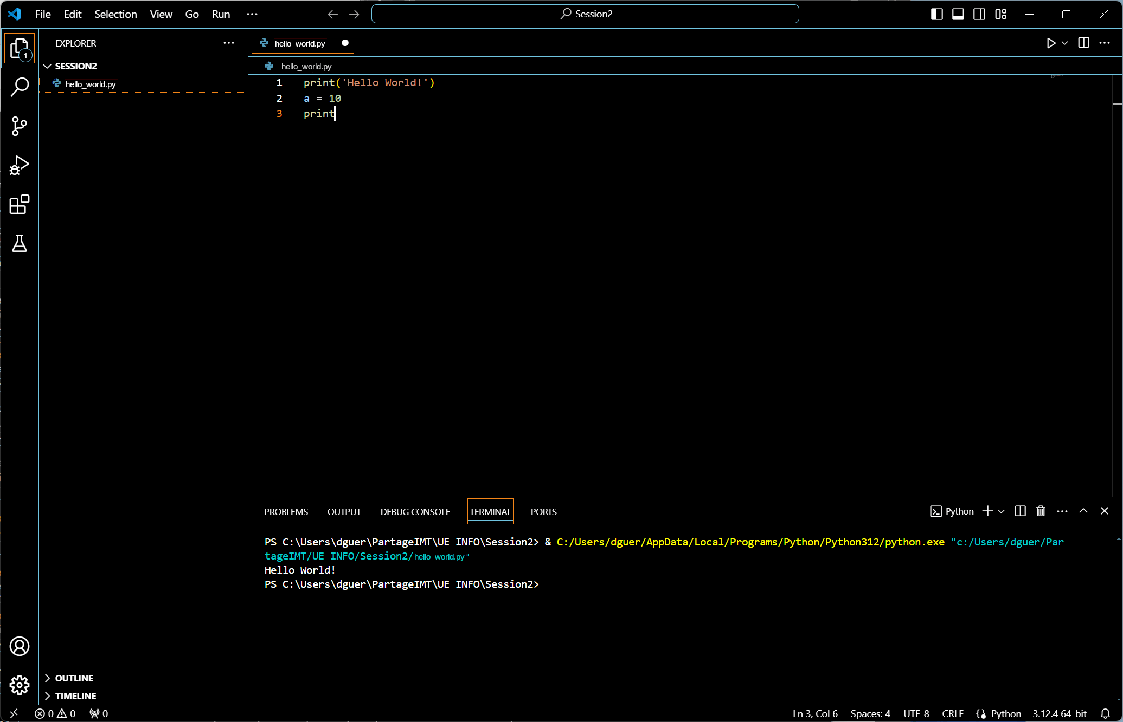
Task: Open the Search view in activity bar
Action: pyautogui.click(x=20, y=87)
